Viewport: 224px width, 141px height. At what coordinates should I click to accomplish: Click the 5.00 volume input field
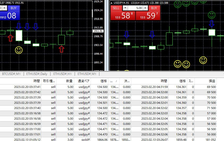tap(136, 8)
